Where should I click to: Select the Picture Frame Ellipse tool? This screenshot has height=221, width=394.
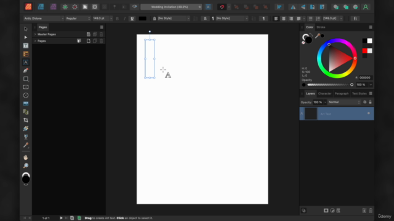tap(26, 95)
